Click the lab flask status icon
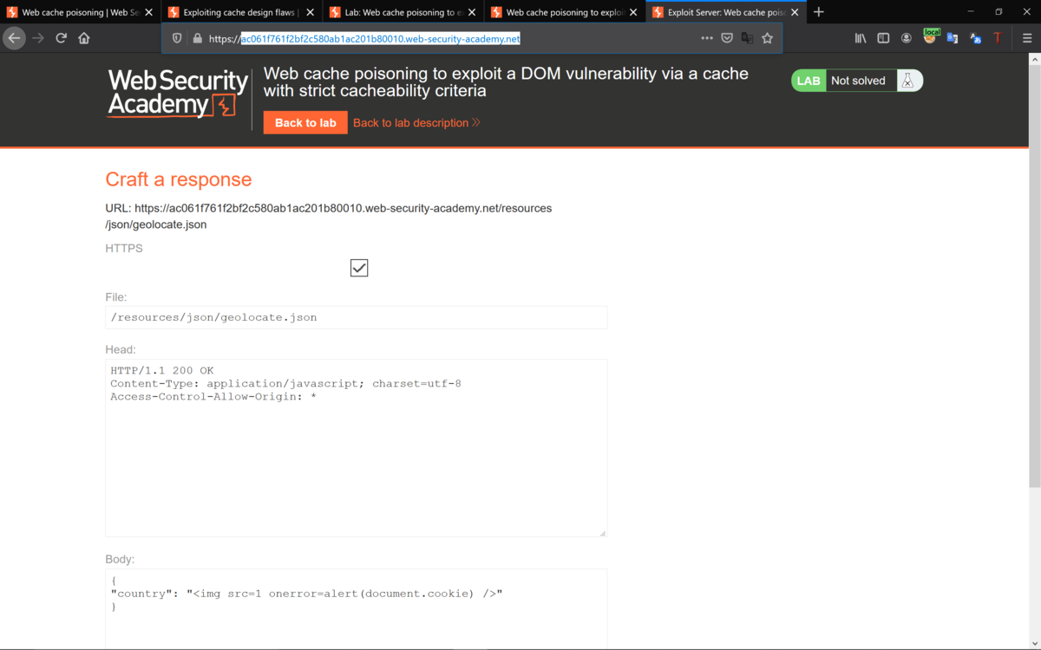 tap(908, 81)
